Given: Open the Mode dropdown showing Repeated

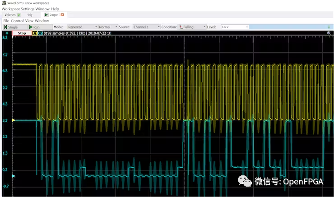Looking at the screenshot, I should [82, 27].
